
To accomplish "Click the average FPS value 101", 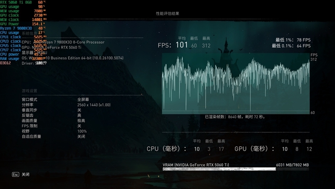I will (181, 45).
